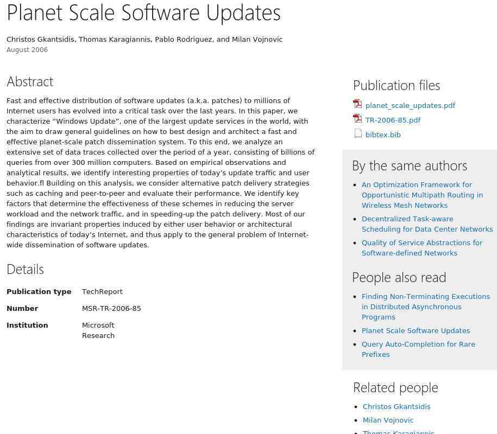Open An Optimization Framework for Opportunistic Multipath Routing

422,195
